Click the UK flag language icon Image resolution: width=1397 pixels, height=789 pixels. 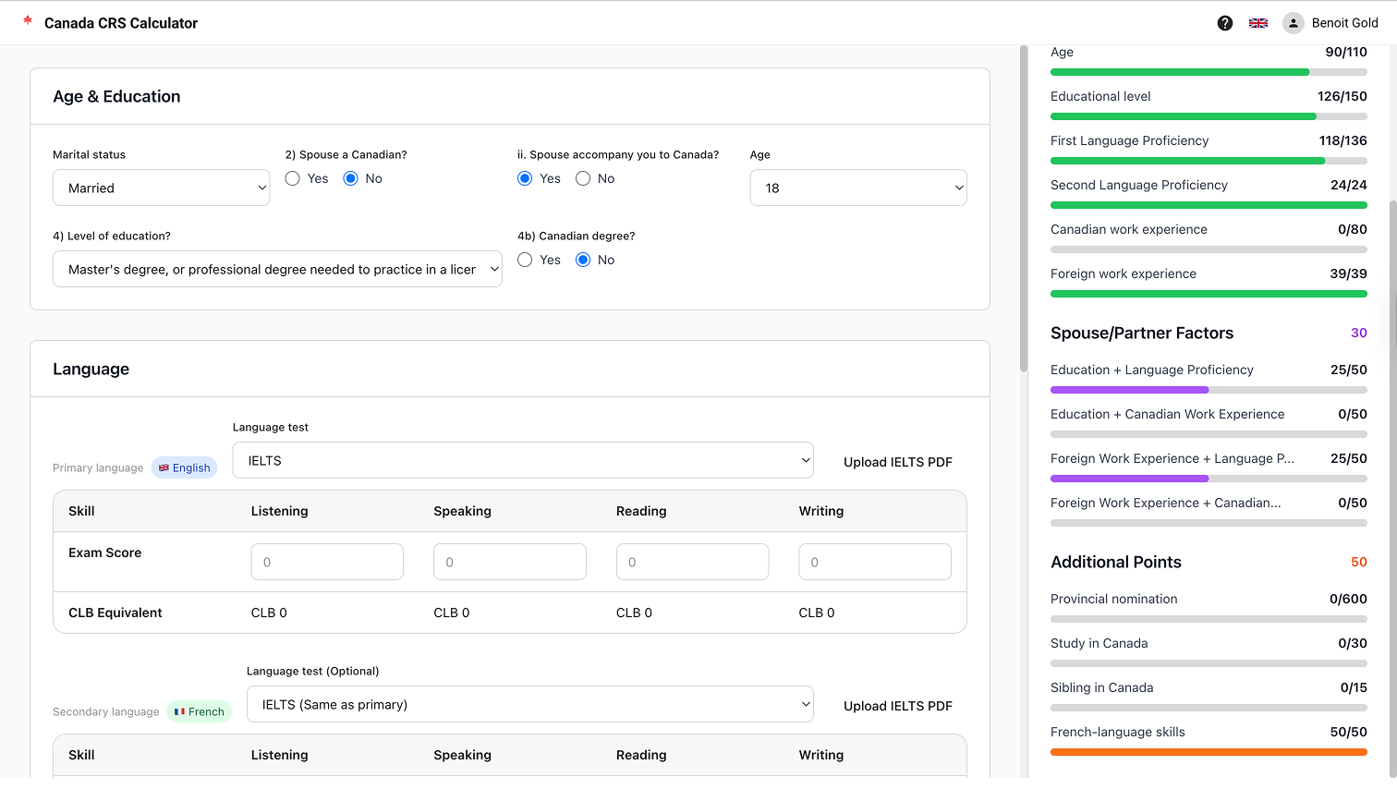tap(1257, 22)
